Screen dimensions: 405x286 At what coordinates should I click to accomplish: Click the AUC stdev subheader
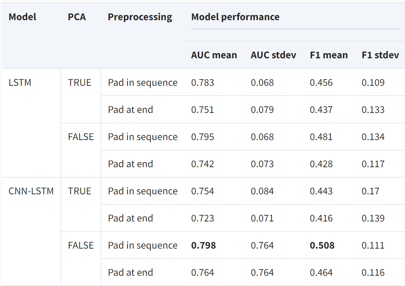[x=273, y=55]
